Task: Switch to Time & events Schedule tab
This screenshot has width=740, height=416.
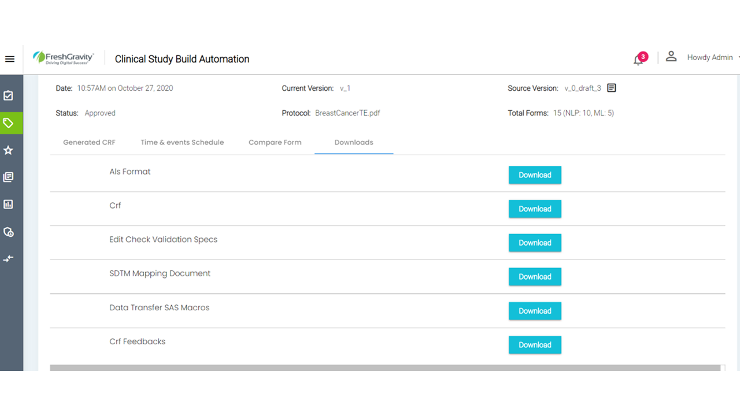Action: [182, 142]
